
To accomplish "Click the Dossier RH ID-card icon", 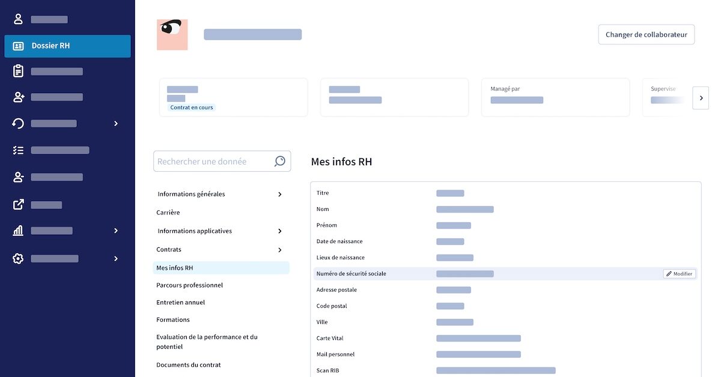I will pyautogui.click(x=17, y=45).
